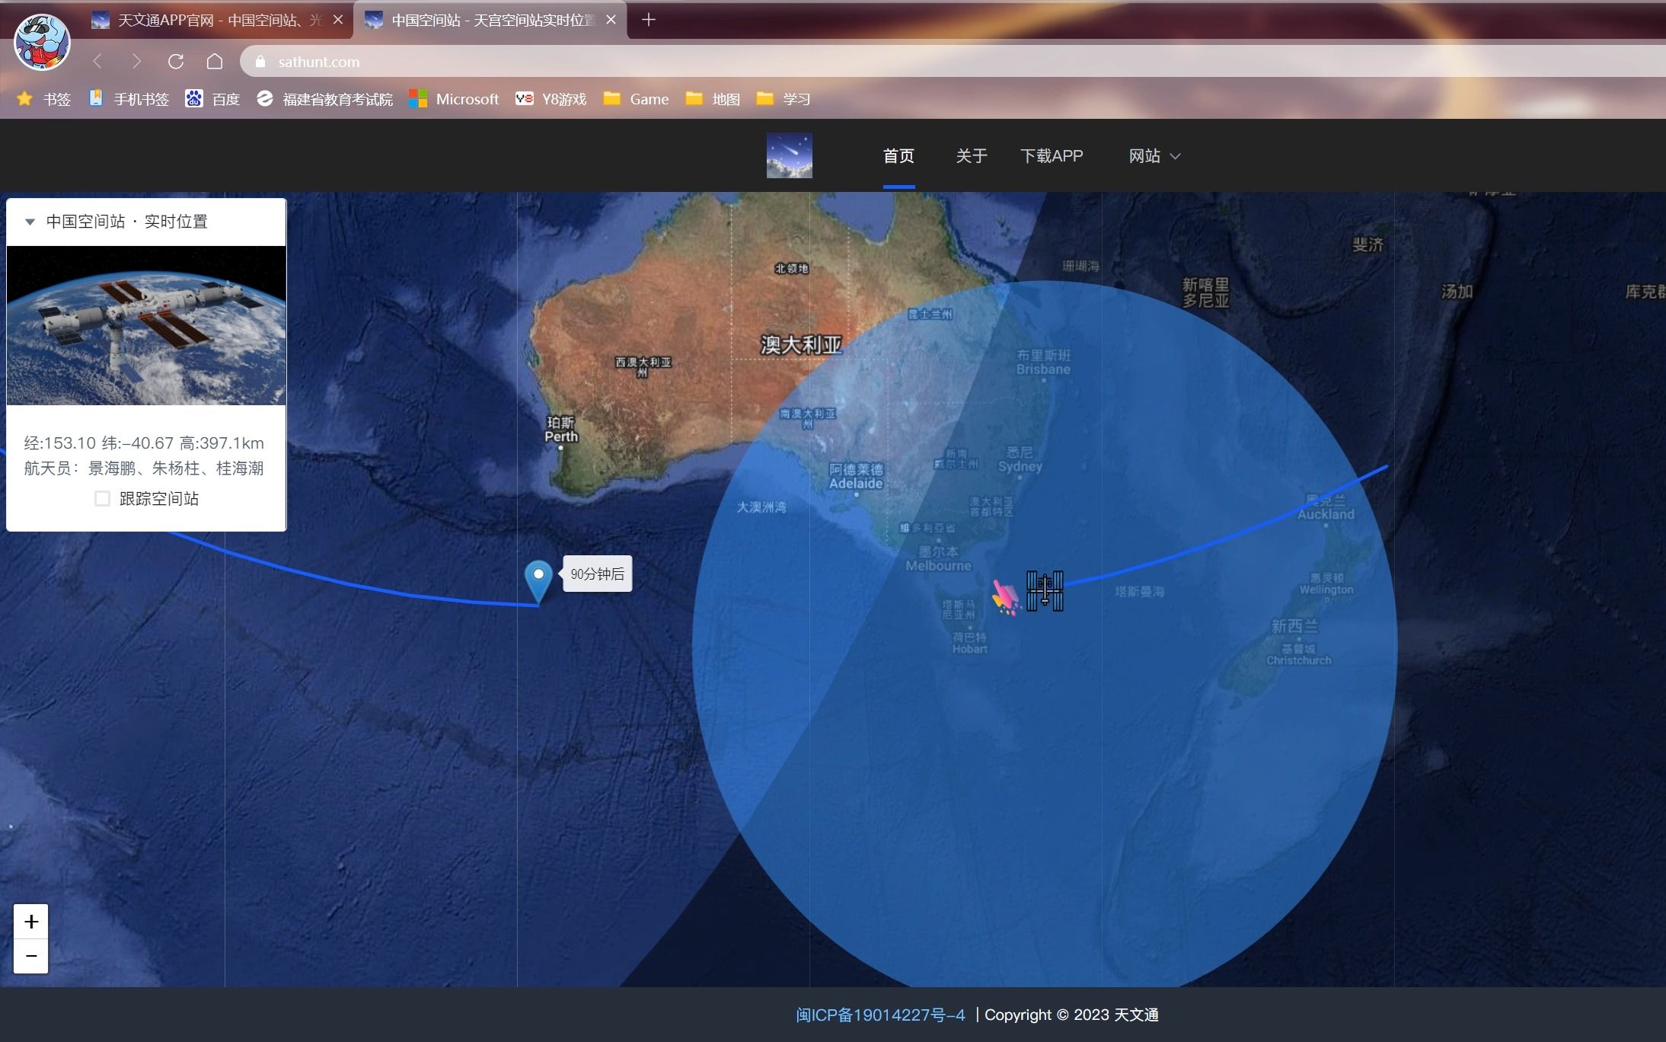
Task: Open the Game bookmark folder
Action: click(636, 99)
